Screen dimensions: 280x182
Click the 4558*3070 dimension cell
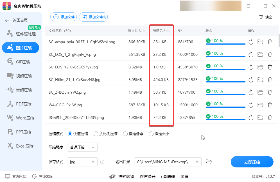coord(188,67)
